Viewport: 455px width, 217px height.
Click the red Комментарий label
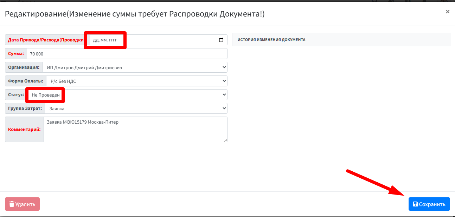coord(24,129)
